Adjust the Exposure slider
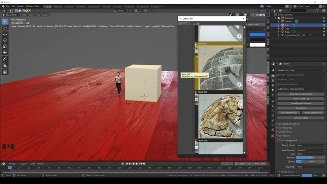 coord(311,158)
